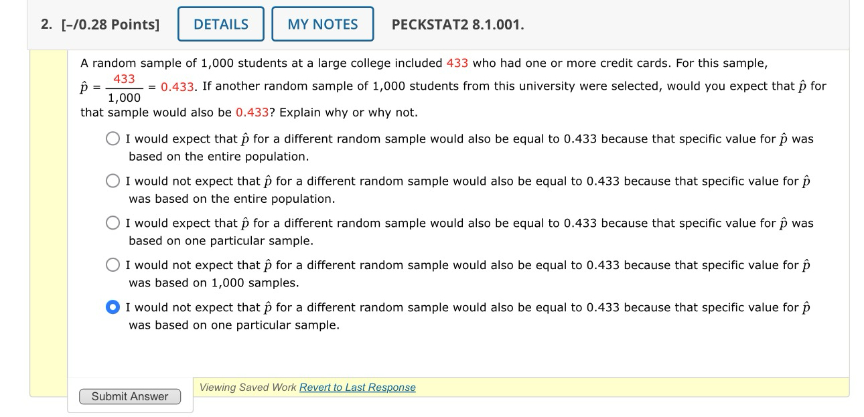Click the red 433 value in the fraction

[x=125, y=78]
